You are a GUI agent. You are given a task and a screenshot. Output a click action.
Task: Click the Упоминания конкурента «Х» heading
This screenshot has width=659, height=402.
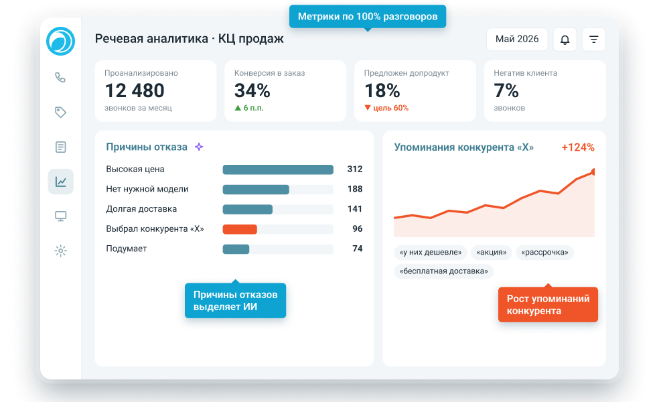coord(464,147)
